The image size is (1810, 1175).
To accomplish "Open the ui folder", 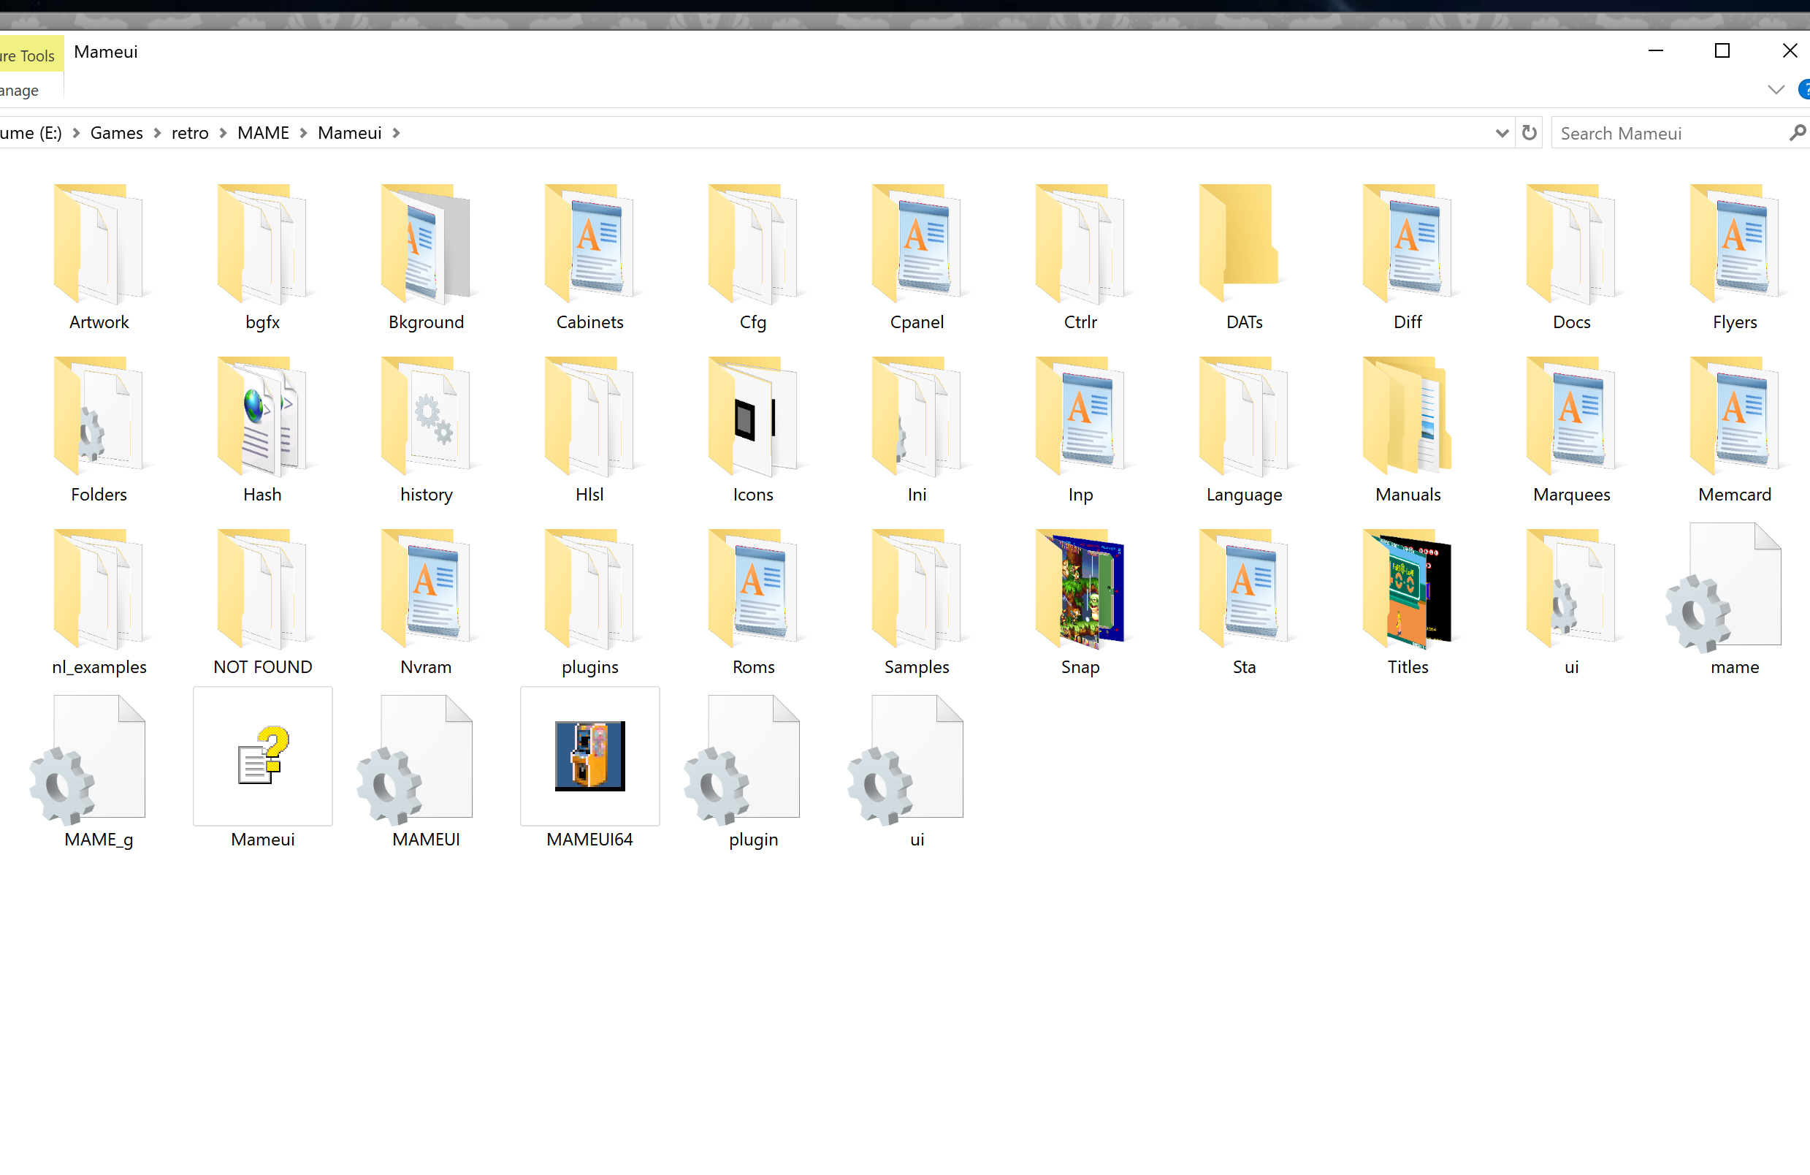I will 1571,603.
